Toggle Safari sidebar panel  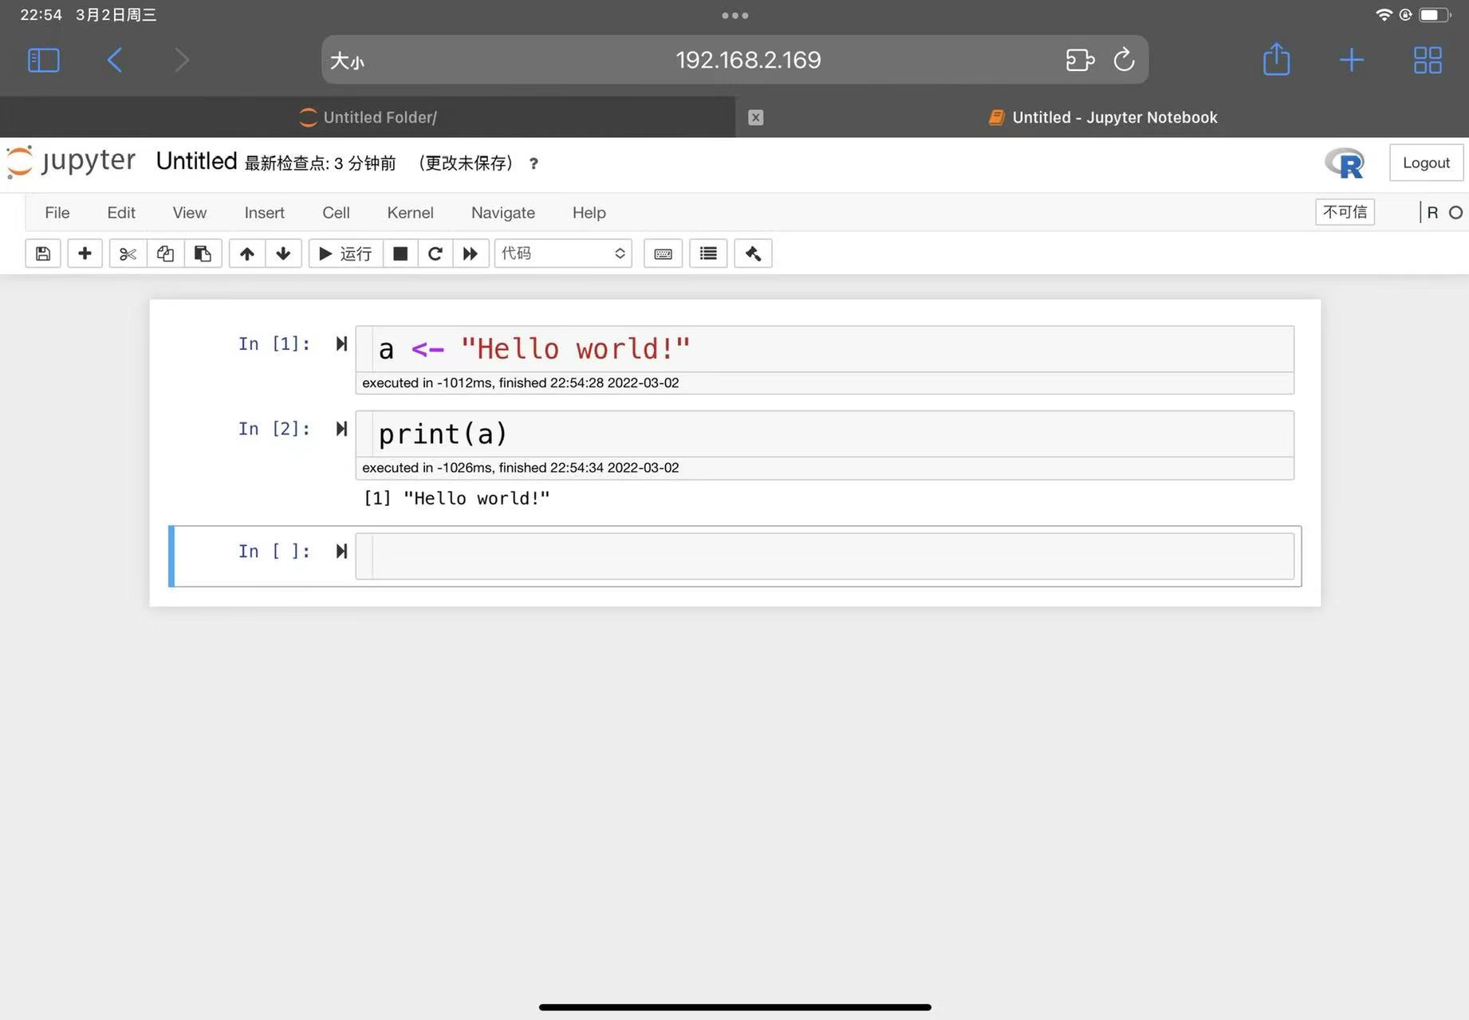pyautogui.click(x=44, y=60)
